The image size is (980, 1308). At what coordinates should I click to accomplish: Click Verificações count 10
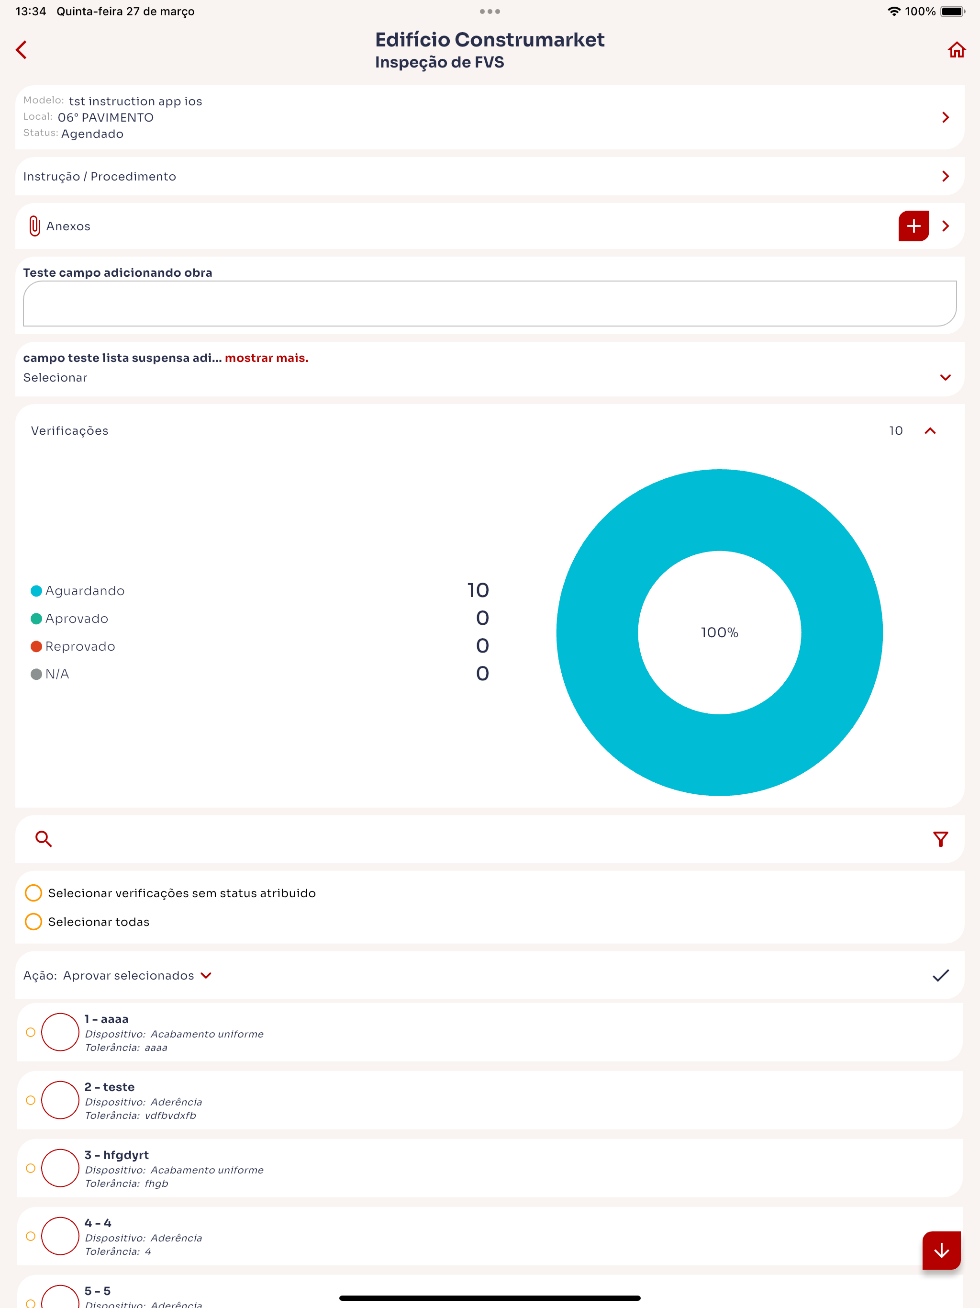click(x=895, y=430)
